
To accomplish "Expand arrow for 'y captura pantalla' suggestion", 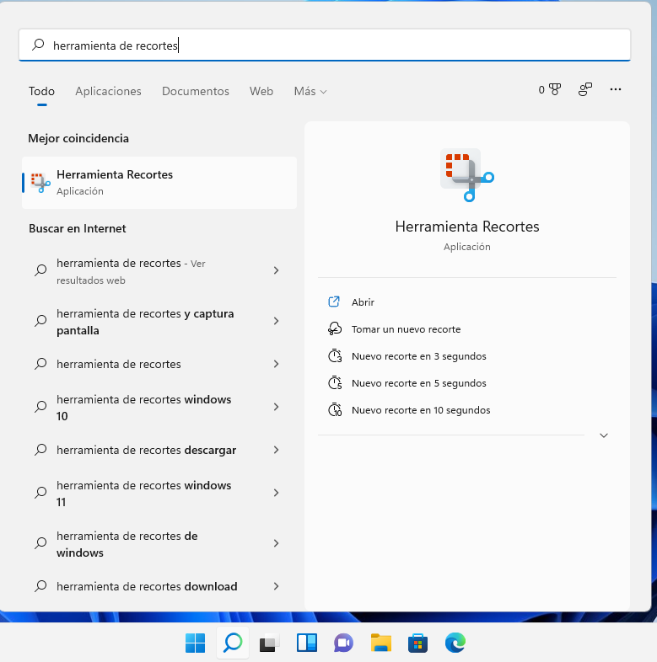I will point(276,321).
